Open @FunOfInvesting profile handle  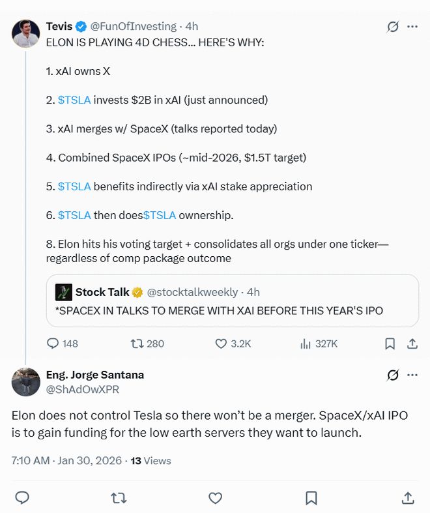[133, 27]
